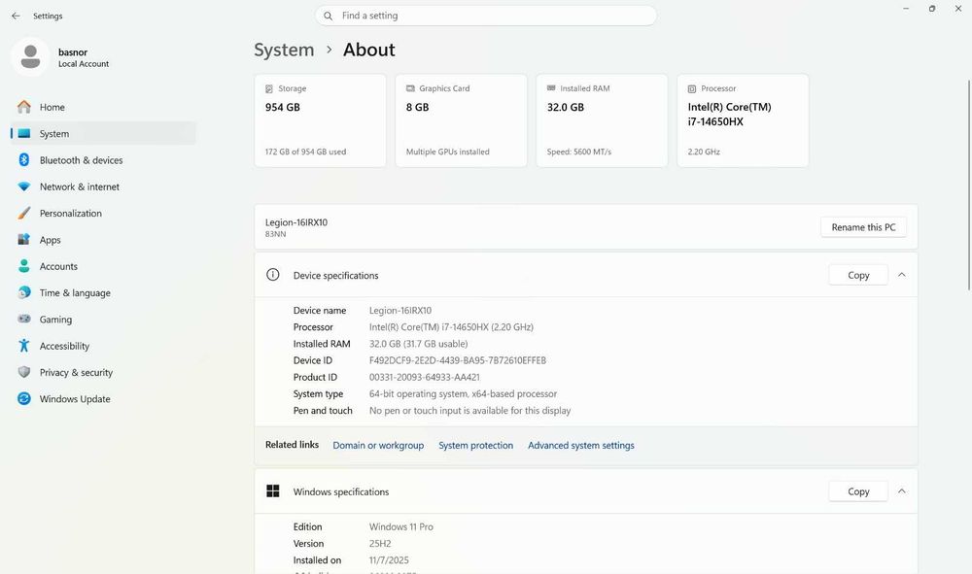The height and width of the screenshot is (574, 972).
Task: Click the back arrow in Settings
Action: click(16, 17)
